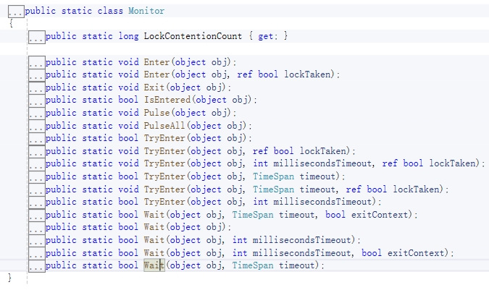Expand collapsed region on the last Wait overload

tap(36, 266)
